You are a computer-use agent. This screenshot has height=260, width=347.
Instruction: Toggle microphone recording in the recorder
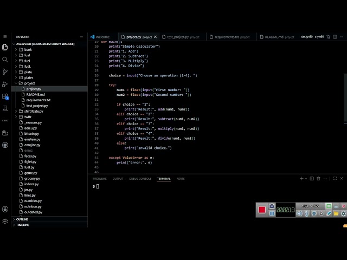coord(307,213)
